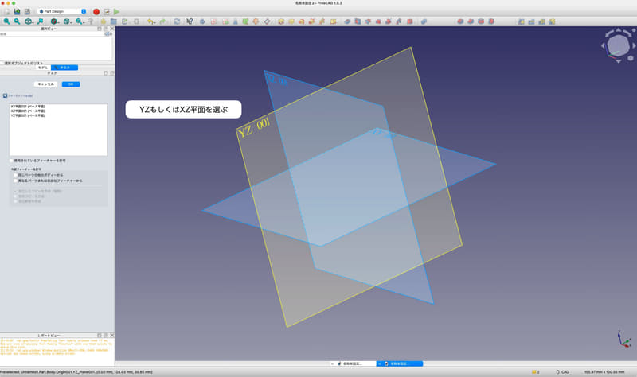Viewport: 637px width, 377px height.
Task: Click the refresh recompute icon
Action: tap(177, 21)
